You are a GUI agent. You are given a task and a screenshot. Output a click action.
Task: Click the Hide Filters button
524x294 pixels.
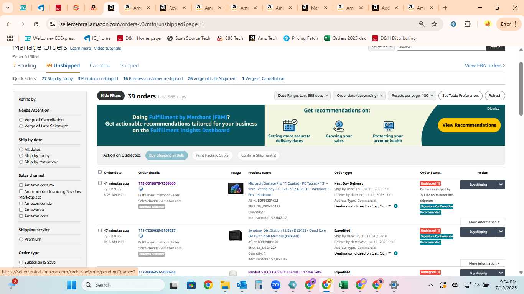(111, 96)
